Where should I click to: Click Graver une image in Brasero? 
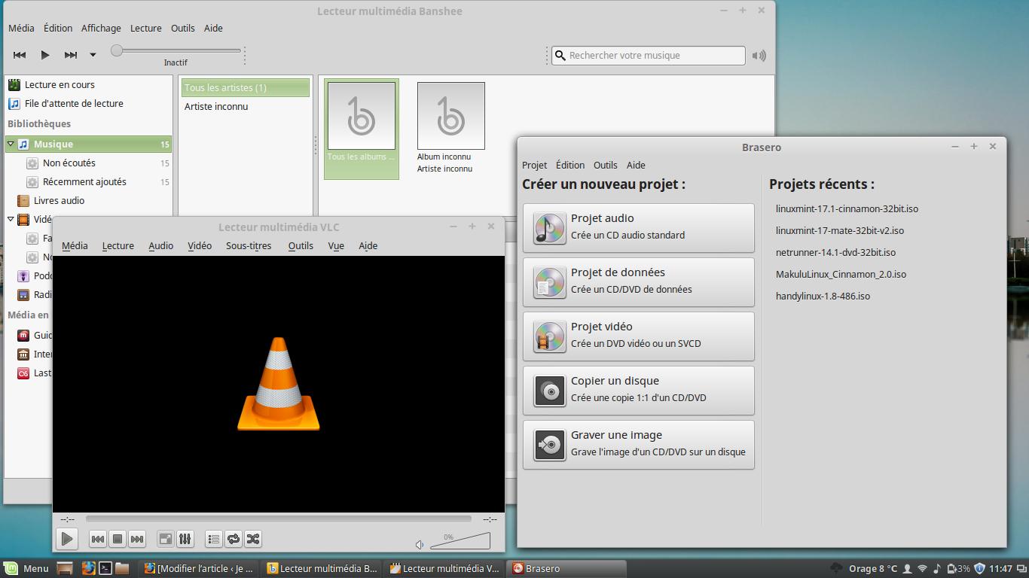coord(639,444)
